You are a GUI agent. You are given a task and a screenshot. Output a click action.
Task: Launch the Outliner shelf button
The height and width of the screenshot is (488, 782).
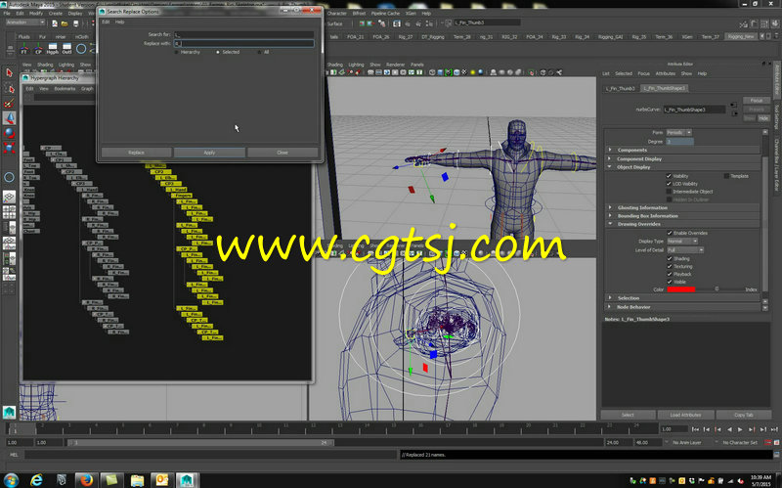click(66, 49)
